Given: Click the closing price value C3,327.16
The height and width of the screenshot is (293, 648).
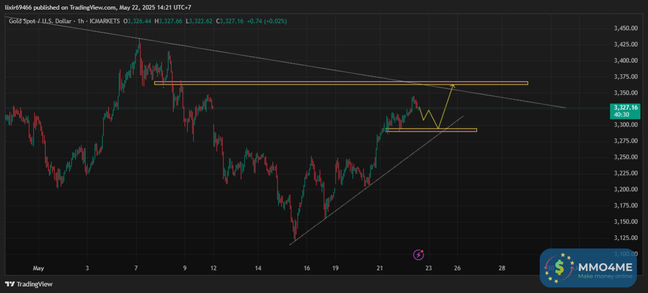Looking at the screenshot, I should click(230, 21).
